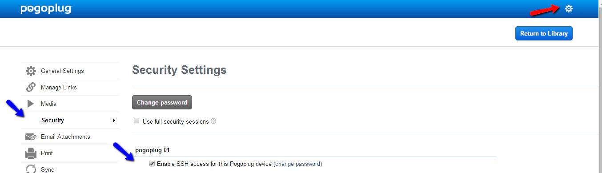Click the Pogoplug logo

pos(46,9)
